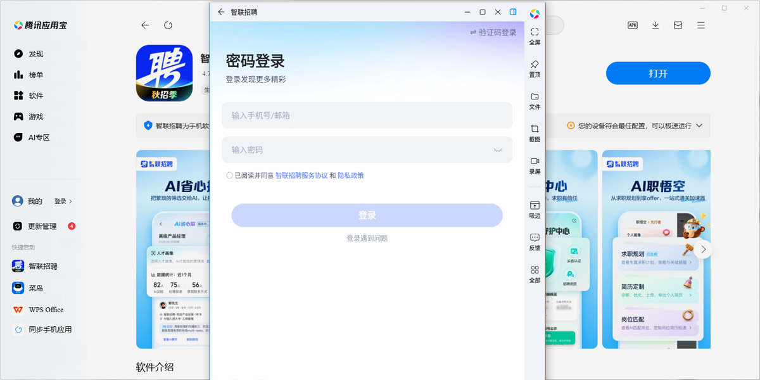
Task: Click the colorful logo atop the side toolbar
Action: 535,13
